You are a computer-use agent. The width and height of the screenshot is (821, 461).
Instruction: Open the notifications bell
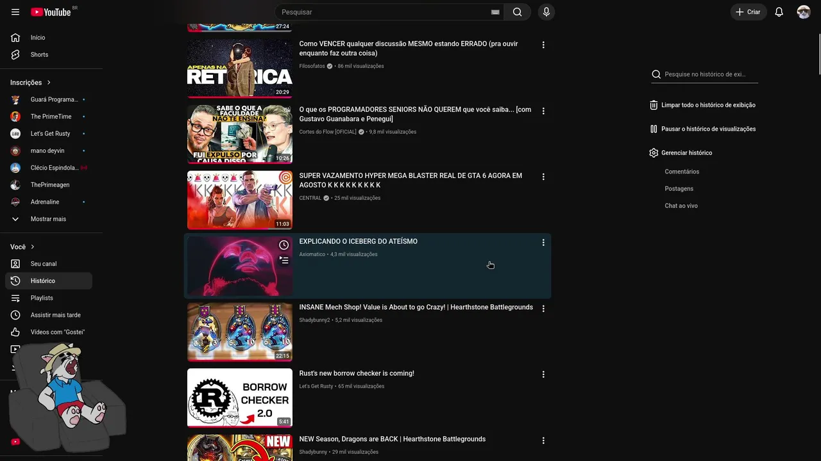779,12
